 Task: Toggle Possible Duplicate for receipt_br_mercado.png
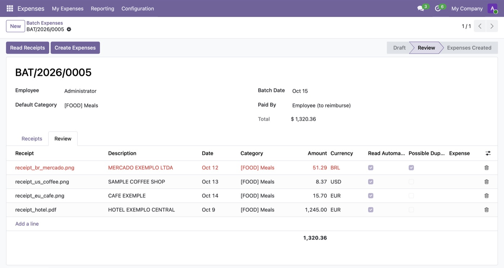click(x=411, y=168)
